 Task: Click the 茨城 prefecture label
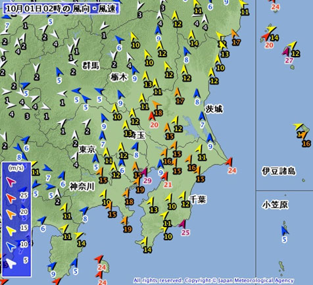point(214,109)
